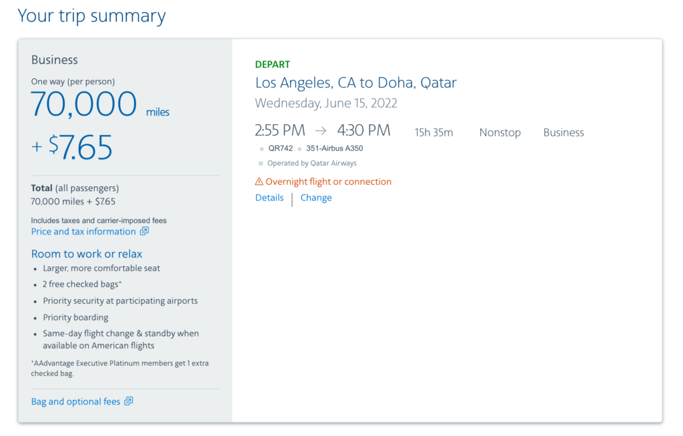Viewport: 683px width, 436px height.
Task: Click the Nonstop flight indicator
Action: tap(500, 132)
